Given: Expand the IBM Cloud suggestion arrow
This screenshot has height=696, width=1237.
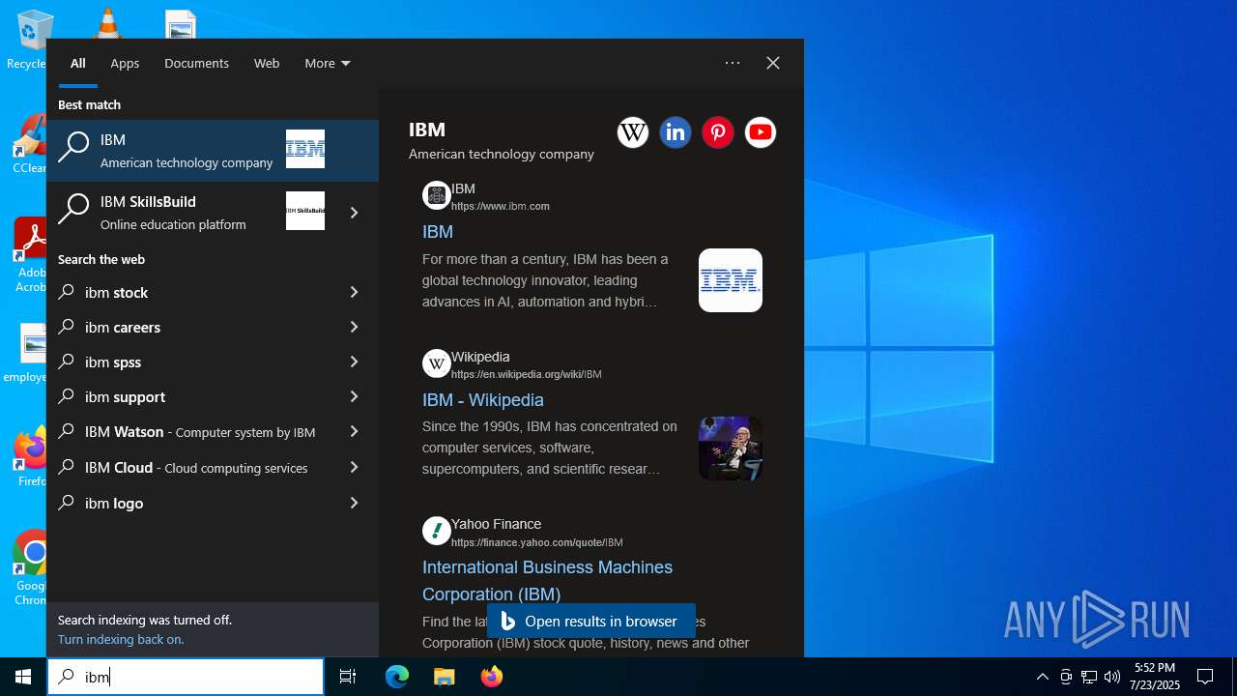Looking at the screenshot, I should point(354,467).
